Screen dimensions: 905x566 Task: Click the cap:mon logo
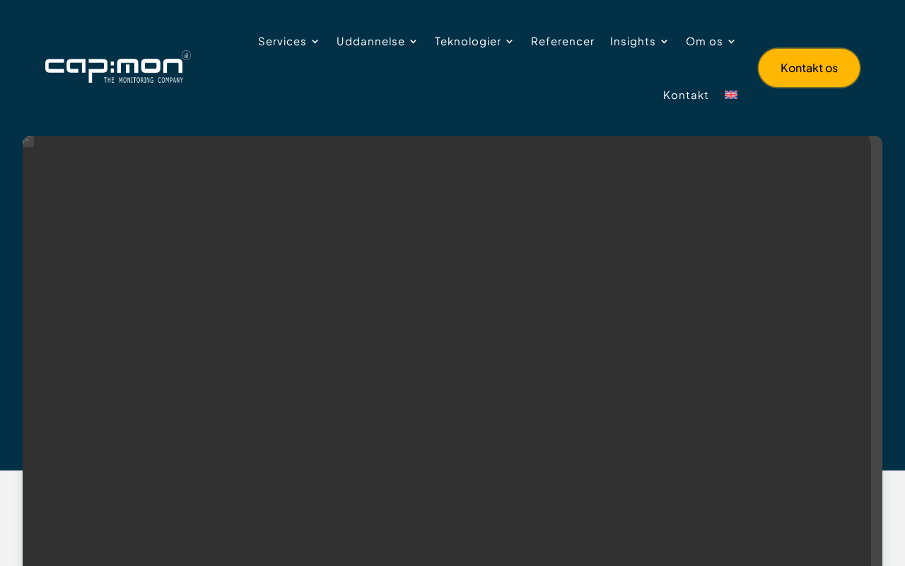point(118,67)
